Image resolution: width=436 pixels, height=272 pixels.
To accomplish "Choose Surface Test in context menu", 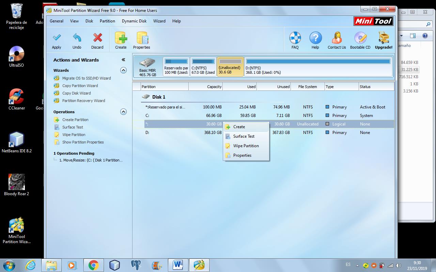I will pos(246,136).
